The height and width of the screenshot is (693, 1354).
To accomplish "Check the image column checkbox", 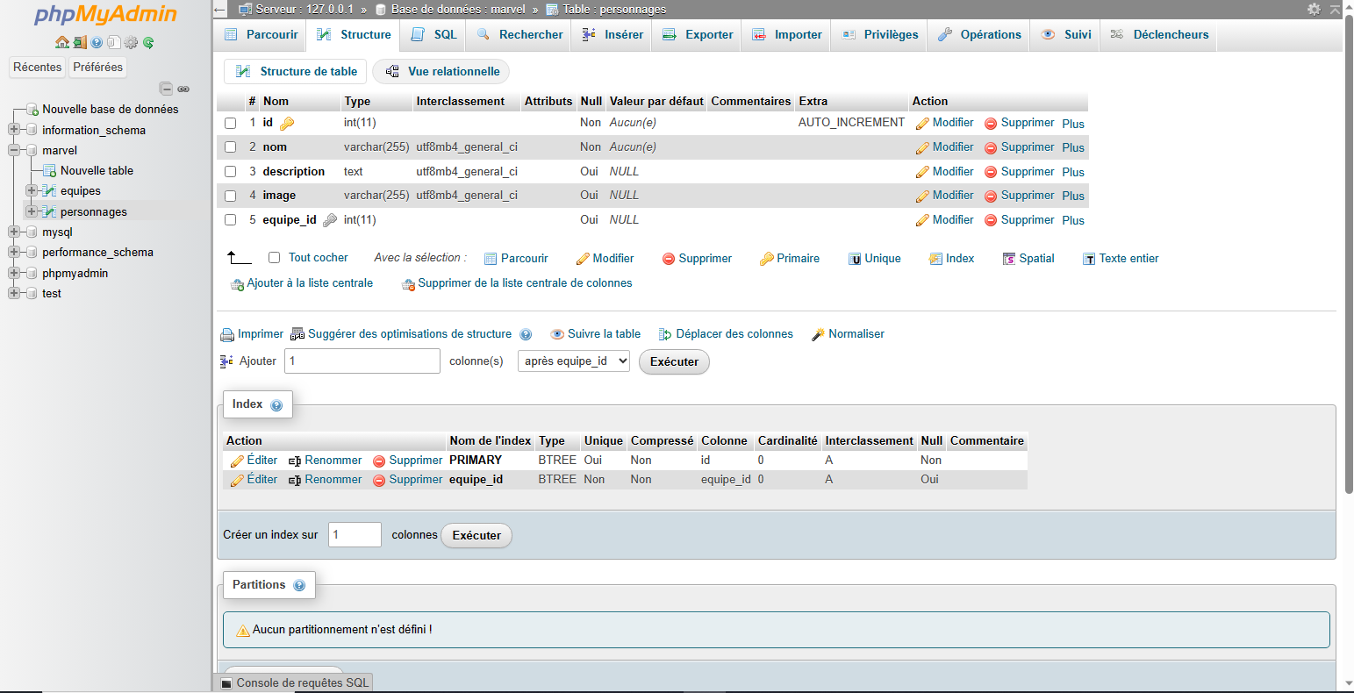I will [x=231, y=196].
